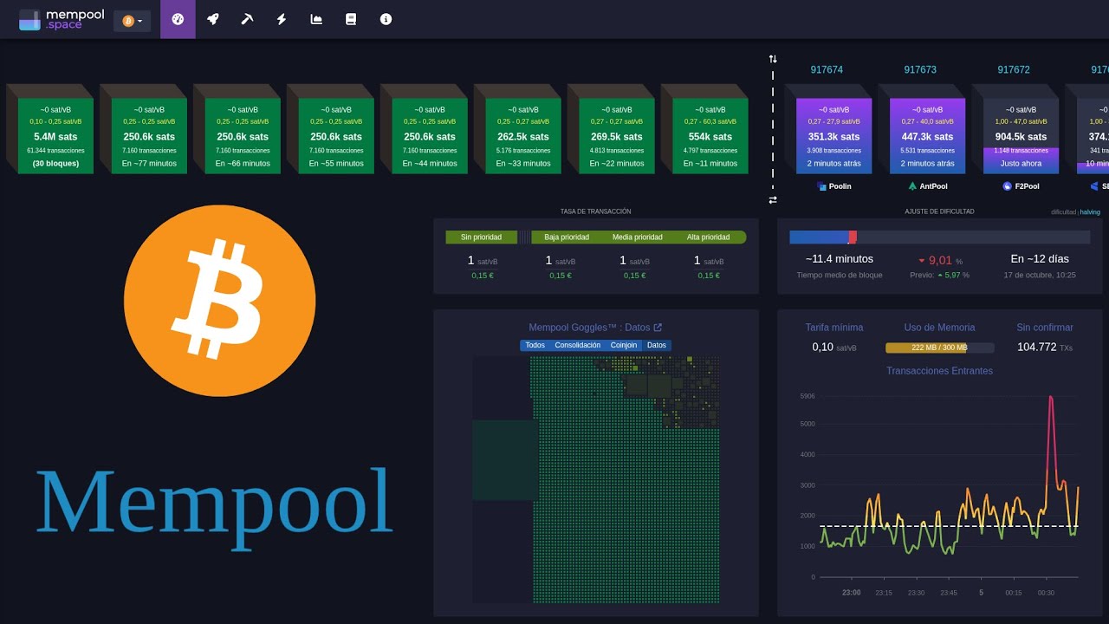The image size is (1109, 624).
Task: Open the Docs book icon page
Action: [351, 19]
